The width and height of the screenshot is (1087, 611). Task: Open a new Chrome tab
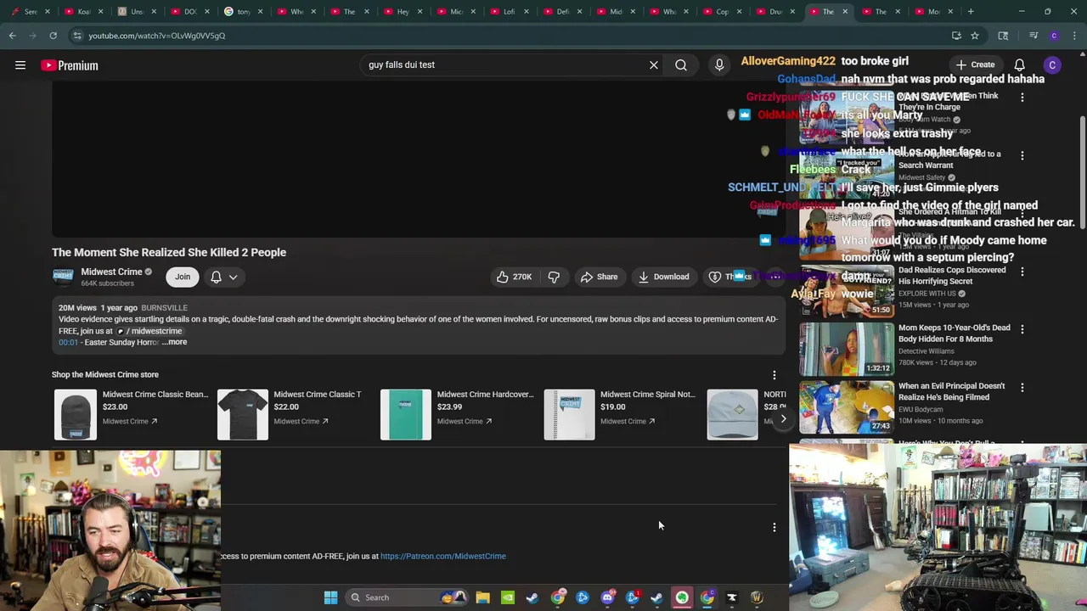click(x=971, y=12)
